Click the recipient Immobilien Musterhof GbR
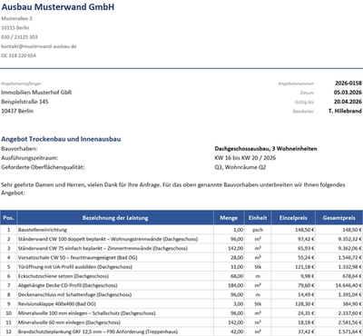 tap(36, 93)
